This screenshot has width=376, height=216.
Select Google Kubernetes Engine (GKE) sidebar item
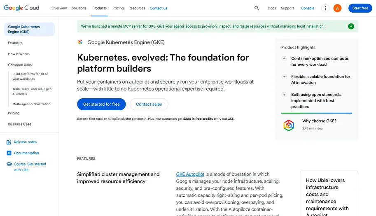[29, 29]
